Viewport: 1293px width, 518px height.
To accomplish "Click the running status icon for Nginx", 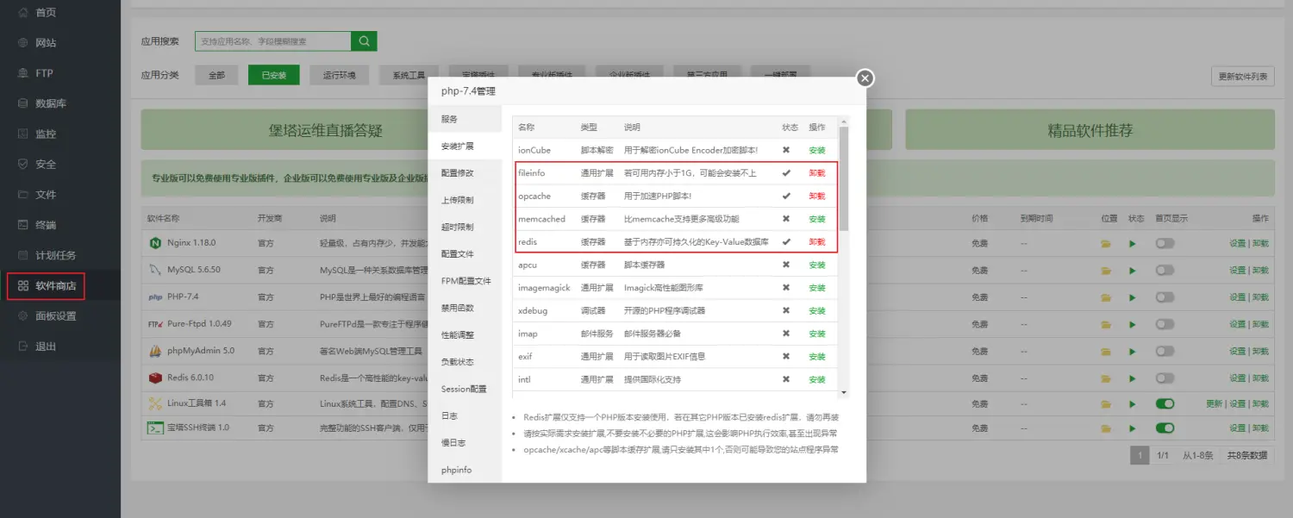I will [1133, 244].
